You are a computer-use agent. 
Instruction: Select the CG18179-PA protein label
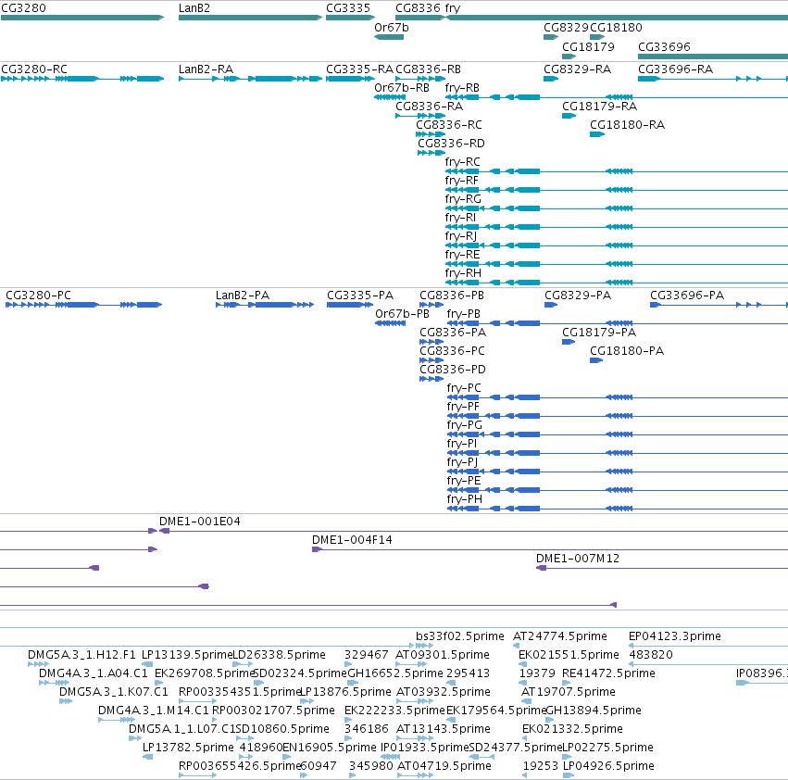click(598, 332)
